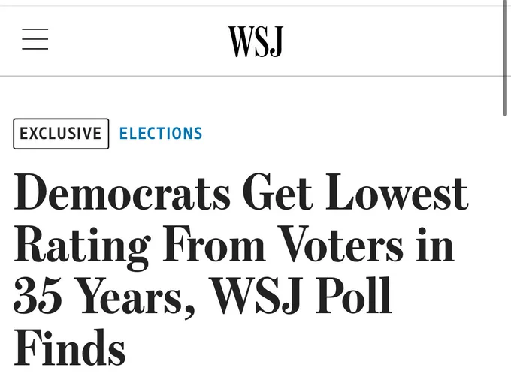511x383 pixels.
Task: Click the EXCLUSIVE badge
Action: point(61,134)
